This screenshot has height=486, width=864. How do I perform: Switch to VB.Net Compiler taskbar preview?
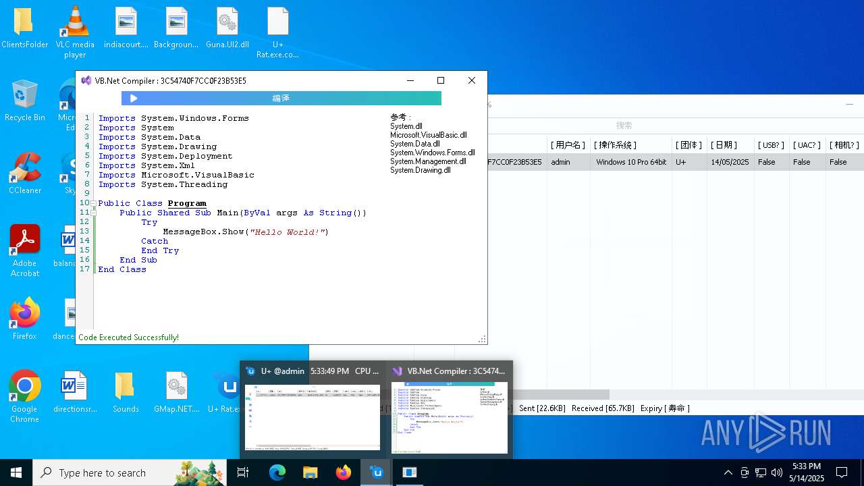pyautogui.click(x=449, y=410)
